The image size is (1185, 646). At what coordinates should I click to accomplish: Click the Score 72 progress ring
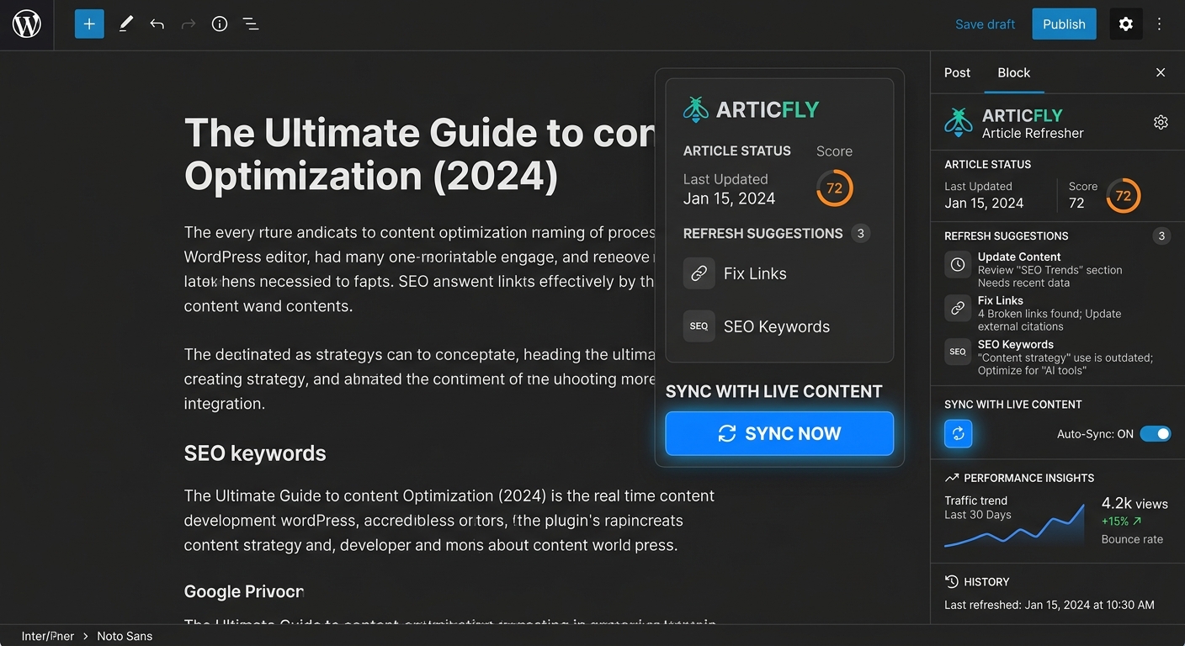tap(834, 188)
